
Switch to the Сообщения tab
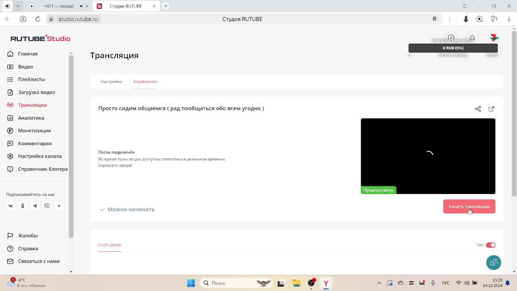(x=109, y=245)
